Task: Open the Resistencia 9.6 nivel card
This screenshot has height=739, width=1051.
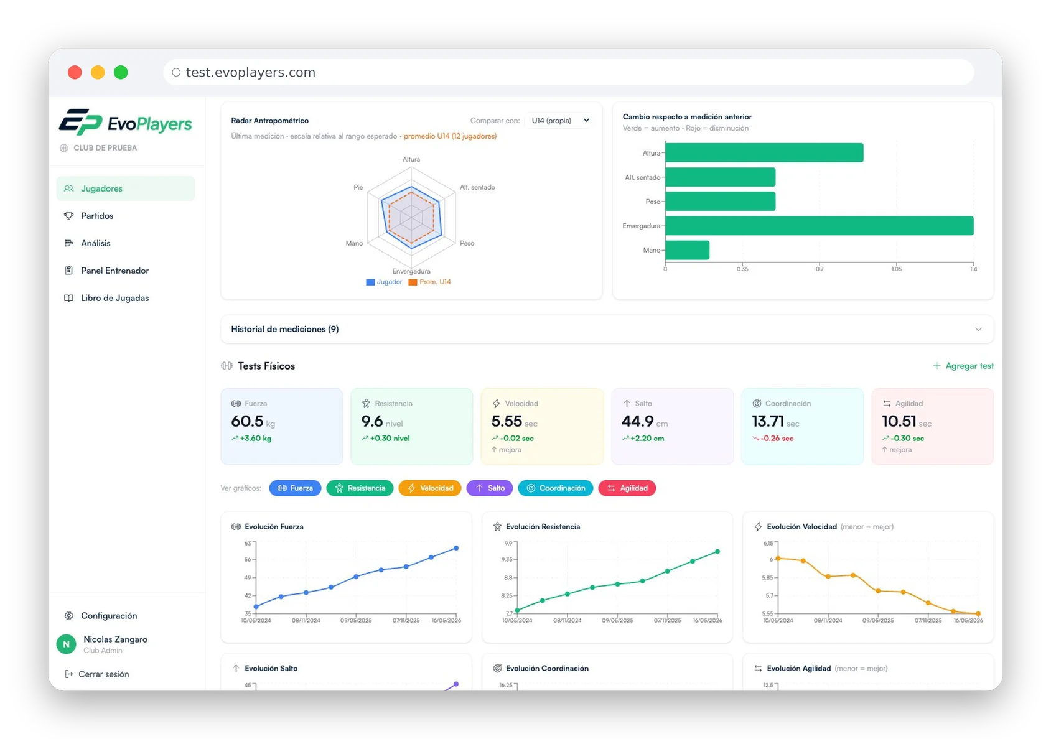Action: click(412, 427)
